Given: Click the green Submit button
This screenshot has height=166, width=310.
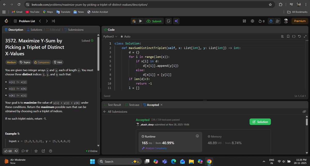Looking at the screenshot, I should click(154, 21).
